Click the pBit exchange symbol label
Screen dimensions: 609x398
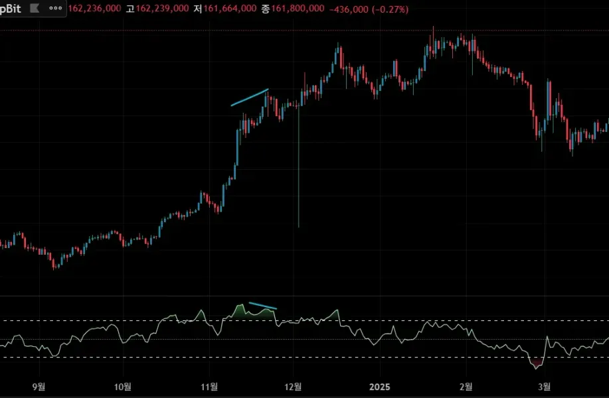(x=11, y=9)
